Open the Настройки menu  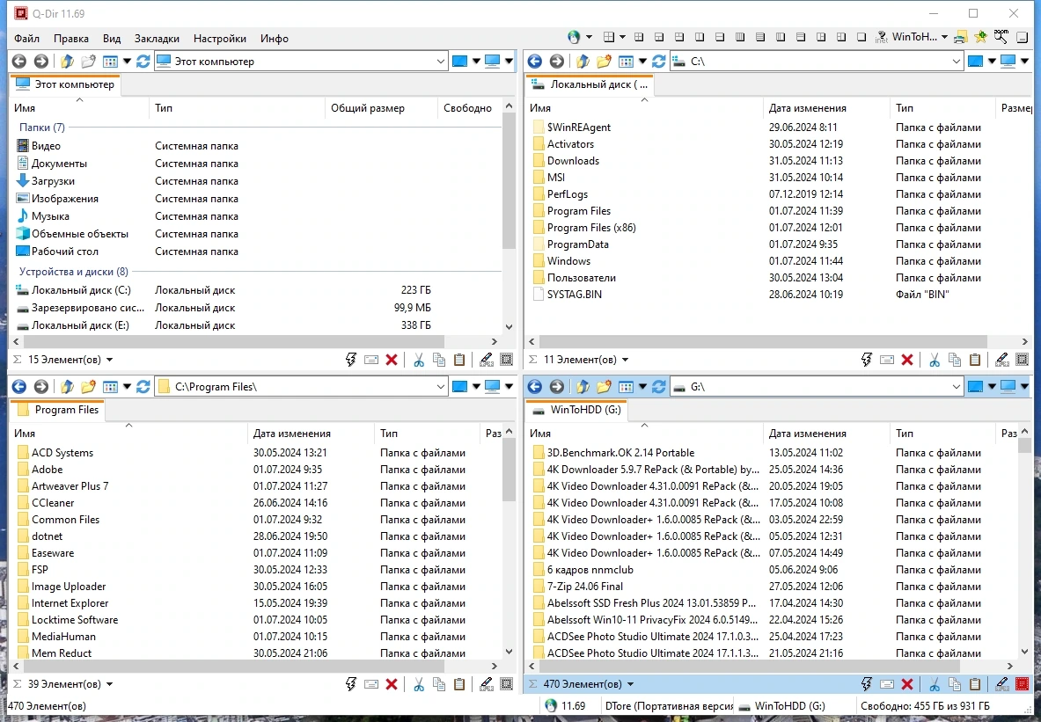pyautogui.click(x=220, y=39)
